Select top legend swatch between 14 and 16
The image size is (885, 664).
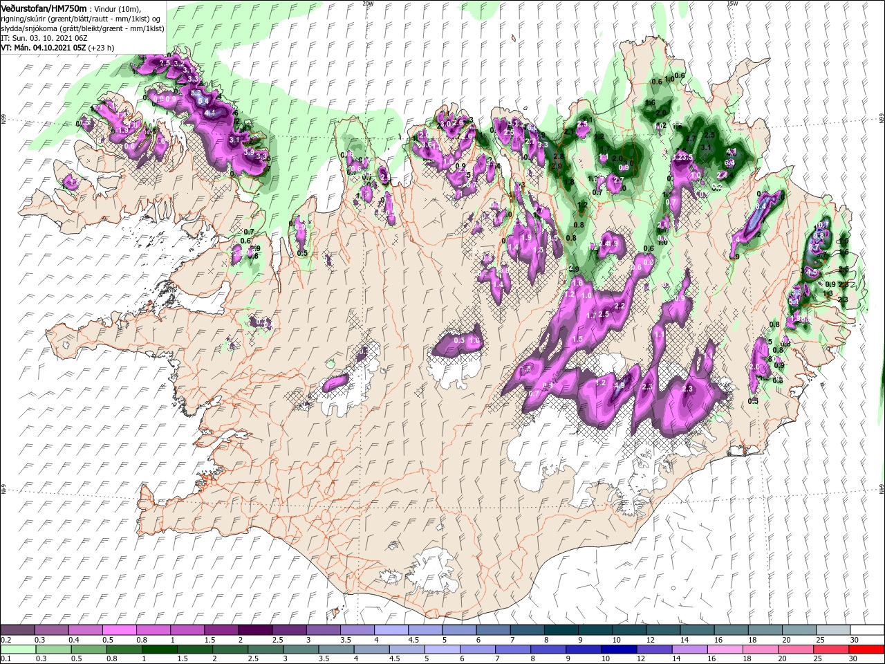click(x=697, y=630)
